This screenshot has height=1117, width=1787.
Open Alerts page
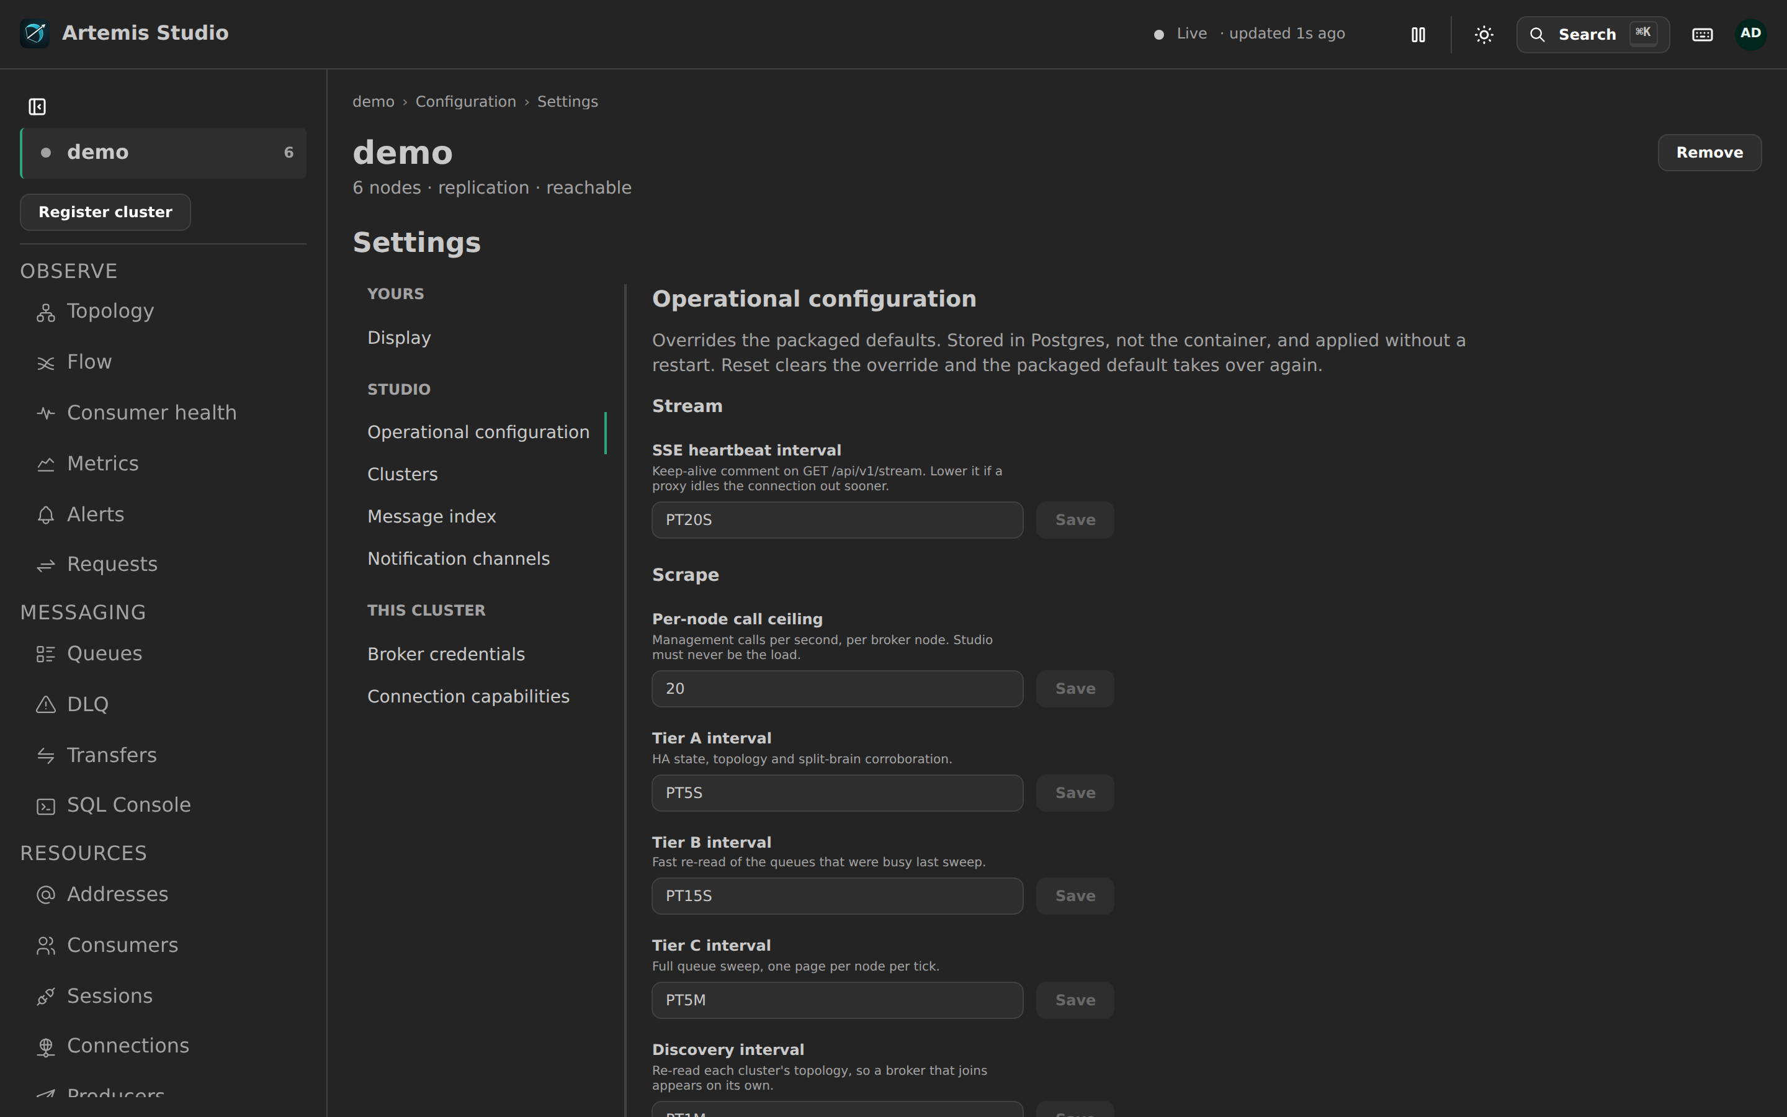point(163,515)
